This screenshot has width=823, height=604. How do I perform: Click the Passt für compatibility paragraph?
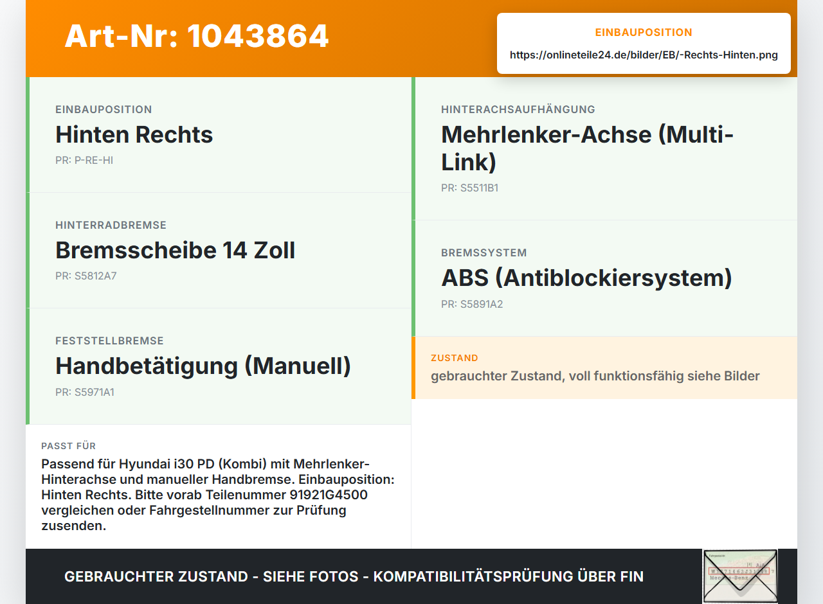tap(218, 495)
